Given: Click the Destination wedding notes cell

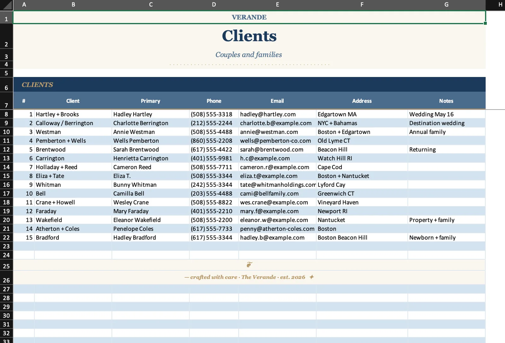Looking at the screenshot, I should tap(446, 123).
